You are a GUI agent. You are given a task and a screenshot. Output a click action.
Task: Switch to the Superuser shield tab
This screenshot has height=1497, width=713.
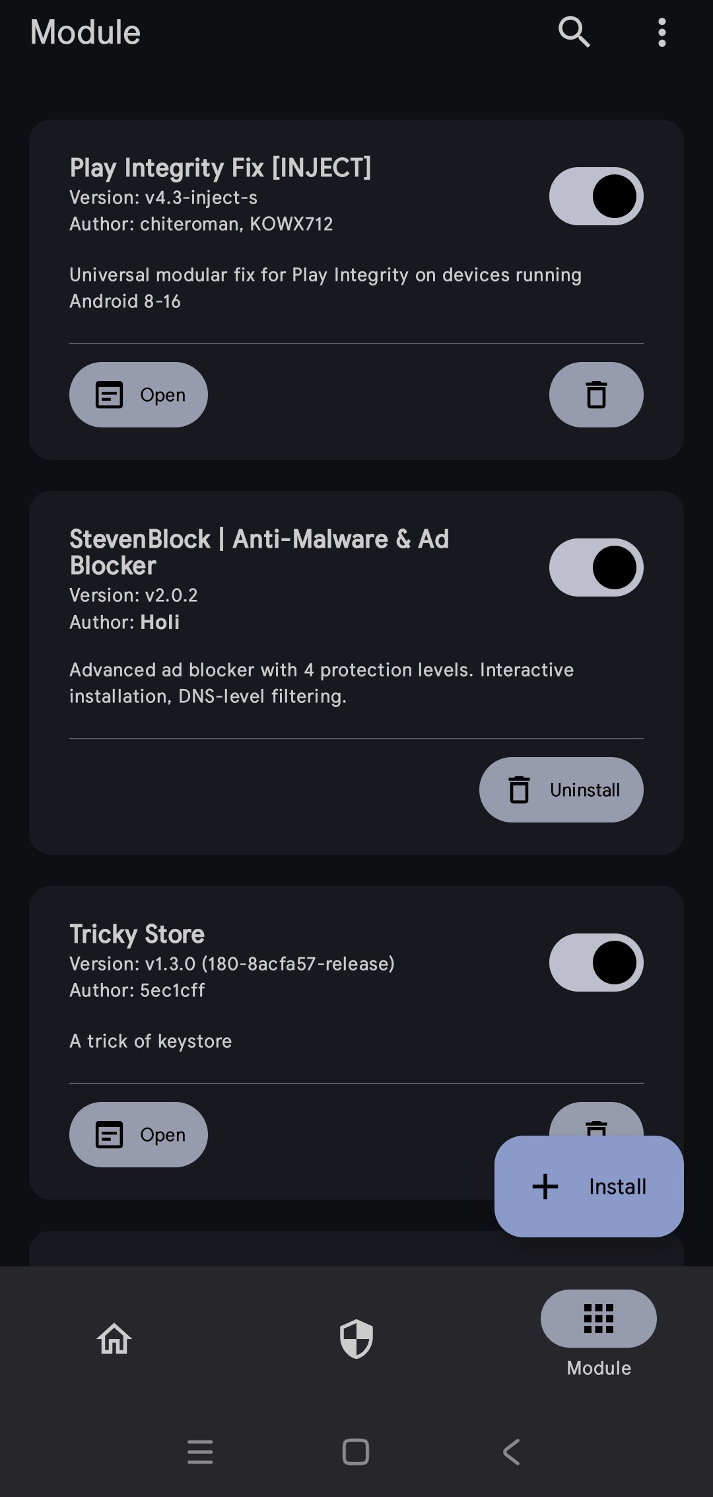(356, 1339)
